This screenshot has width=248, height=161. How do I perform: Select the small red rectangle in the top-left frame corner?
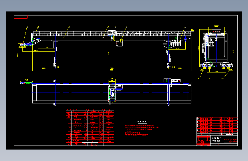(21, 17)
